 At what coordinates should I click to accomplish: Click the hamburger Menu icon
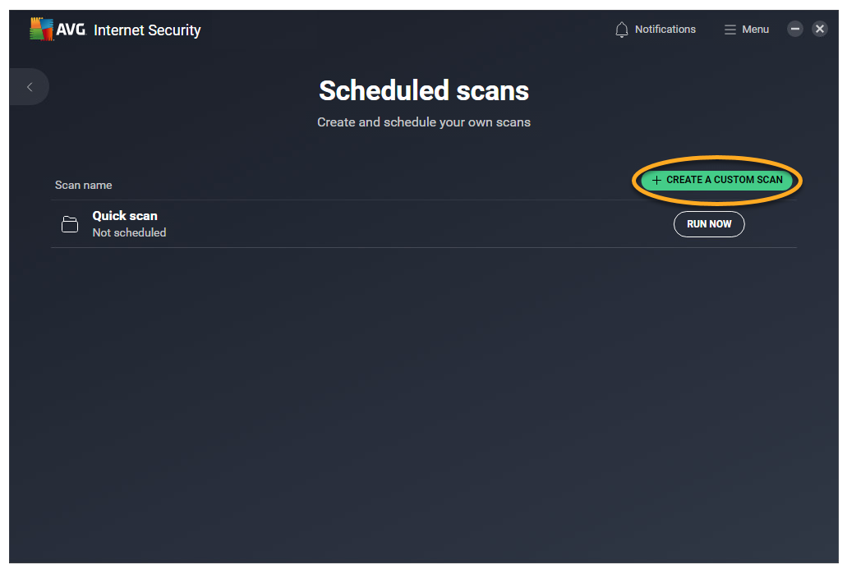tap(730, 30)
